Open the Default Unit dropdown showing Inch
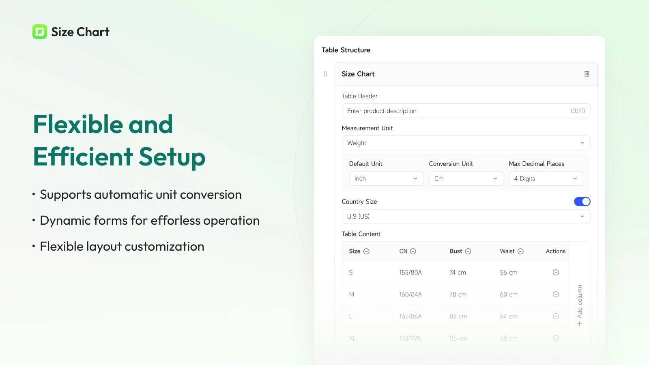The width and height of the screenshot is (649, 365). [x=386, y=178]
